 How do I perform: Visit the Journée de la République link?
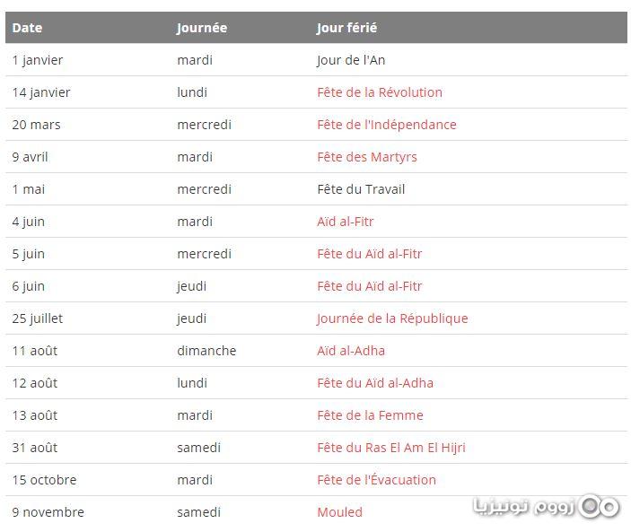point(391,318)
